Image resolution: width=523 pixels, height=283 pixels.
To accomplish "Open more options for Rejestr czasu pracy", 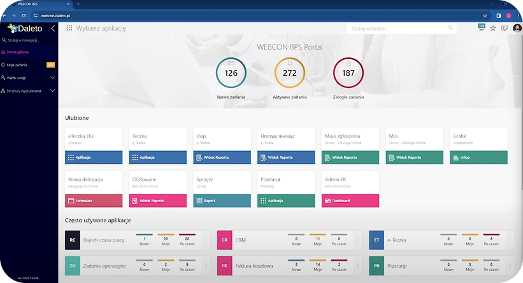I will (x=206, y=240).
